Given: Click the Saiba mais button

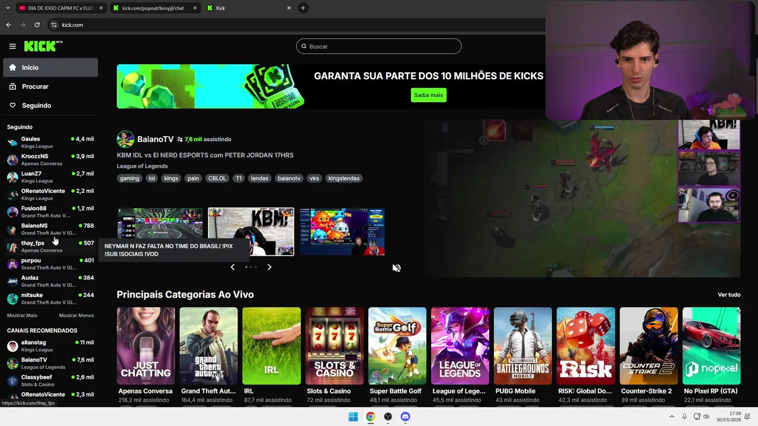Looking at the screenshot, I should coord(429,95).
